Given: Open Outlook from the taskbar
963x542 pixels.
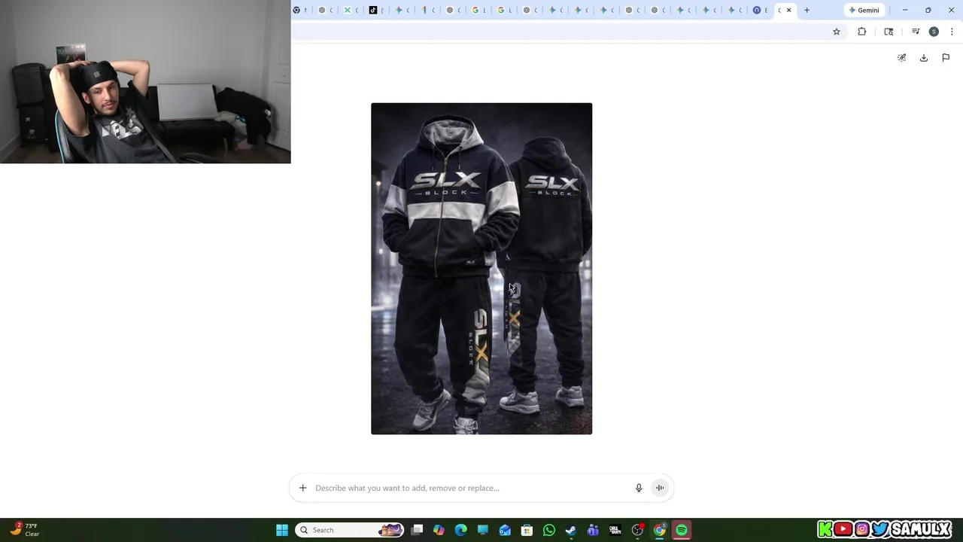Looking at the screenshot, I should coord(505,530).
